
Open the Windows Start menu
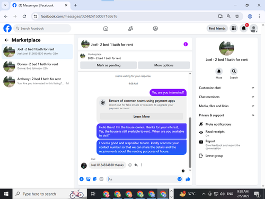pos(6,194)
